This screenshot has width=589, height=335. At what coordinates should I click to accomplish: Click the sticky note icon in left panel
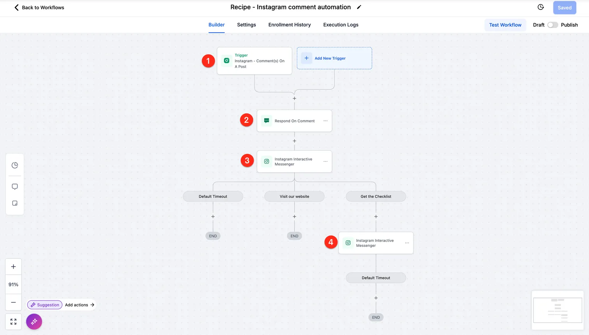pos(15,203)
